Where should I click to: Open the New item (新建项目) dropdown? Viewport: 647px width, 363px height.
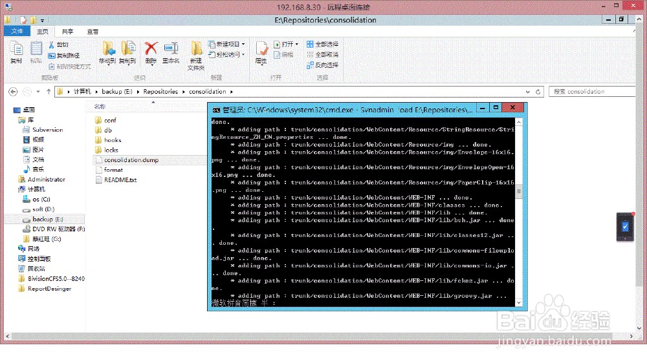226,44
